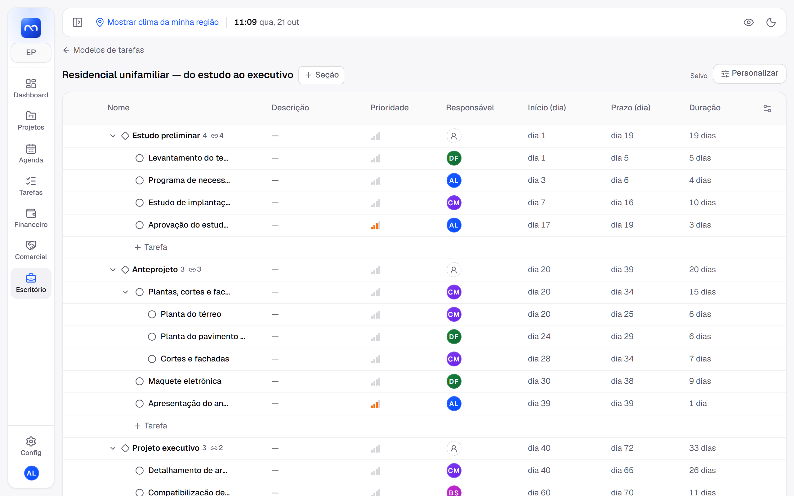
Task: Collapse Plantas, cortes e fac… subtasks
Action: pos(125,292)
